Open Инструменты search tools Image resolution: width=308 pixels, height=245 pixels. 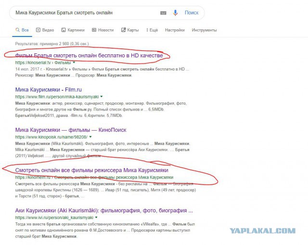click(204, 30)
